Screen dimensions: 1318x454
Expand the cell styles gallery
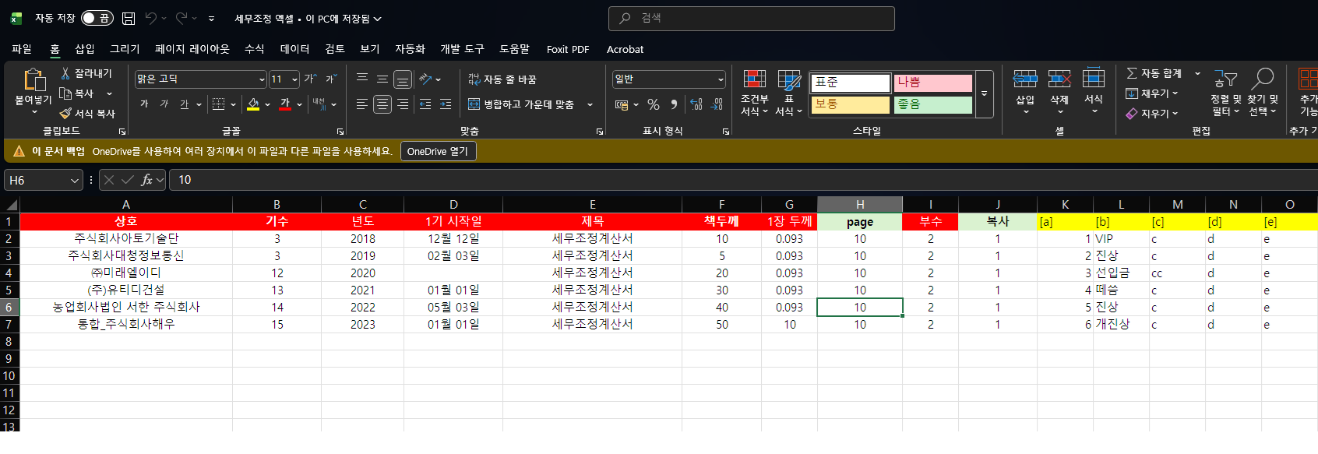point(985,94)
